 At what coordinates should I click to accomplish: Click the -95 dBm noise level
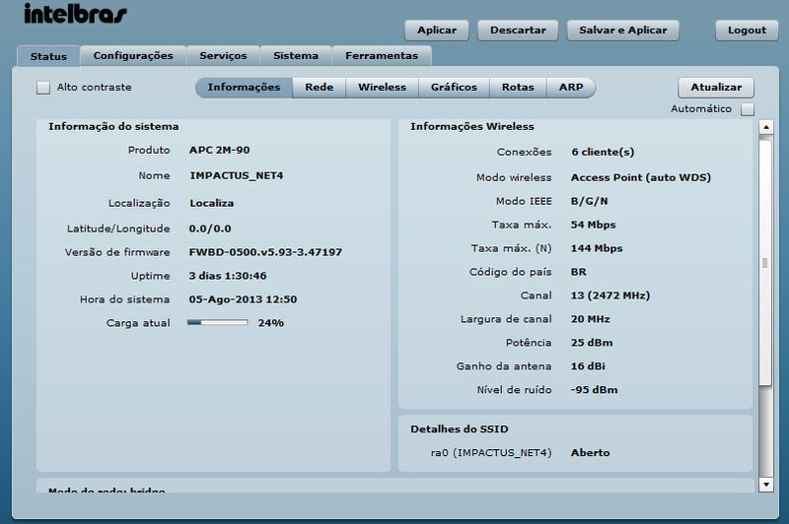(x=594, y=390)
